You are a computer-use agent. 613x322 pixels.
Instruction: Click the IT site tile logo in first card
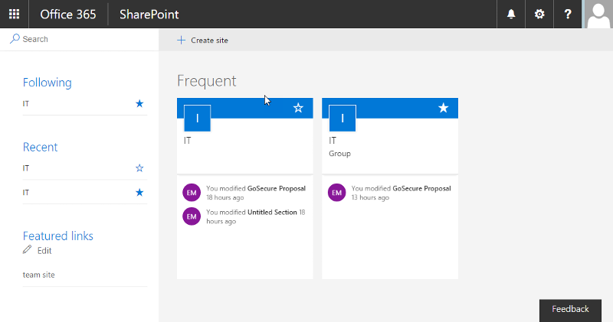(198, 118)
